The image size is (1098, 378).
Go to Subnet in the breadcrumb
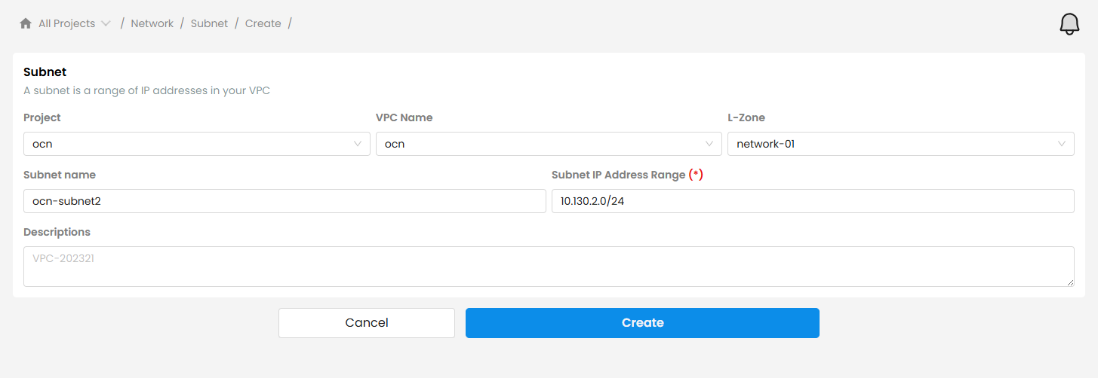(x=209, y=23)
